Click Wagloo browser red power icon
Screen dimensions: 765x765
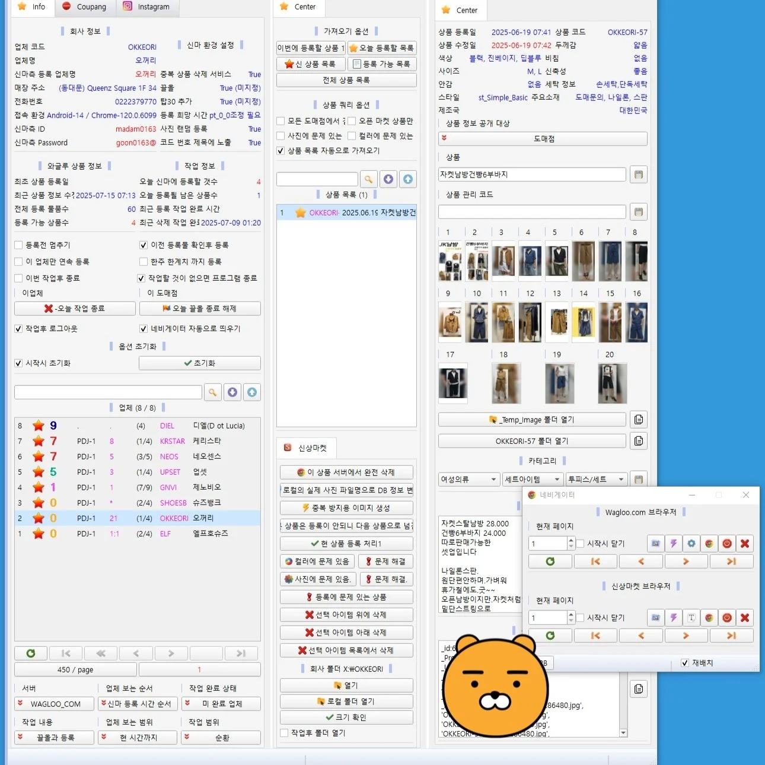click(x=727, y=543)
